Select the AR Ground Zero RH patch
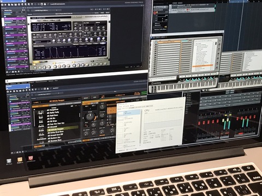262x196 pixels. tap(55, 135)
